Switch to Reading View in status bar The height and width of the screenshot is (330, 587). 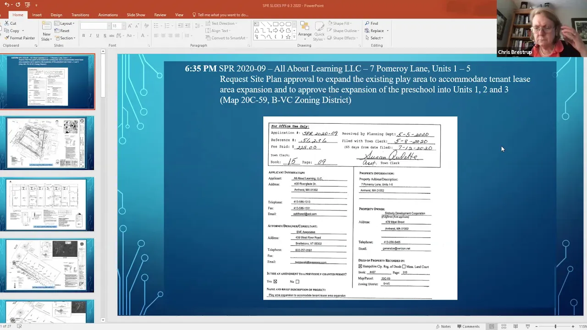pyautogui.click(x=515, y=326)
